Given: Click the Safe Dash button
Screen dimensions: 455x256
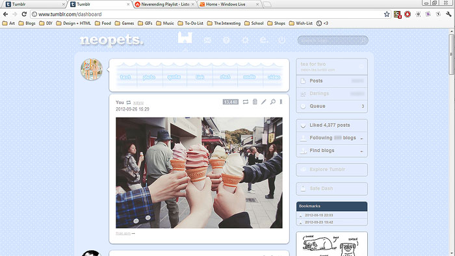Looking at the screenshot, I should [x=331, y=188].
